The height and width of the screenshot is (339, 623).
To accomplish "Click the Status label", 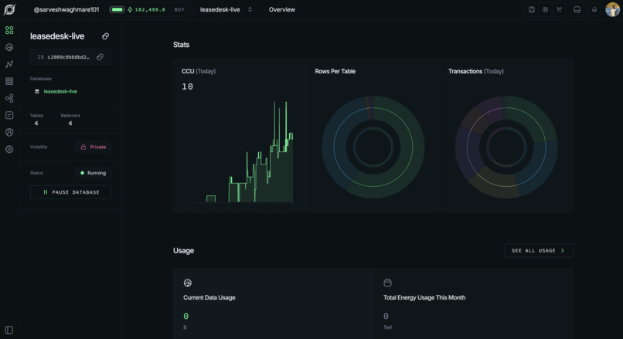I will (36, 173).
